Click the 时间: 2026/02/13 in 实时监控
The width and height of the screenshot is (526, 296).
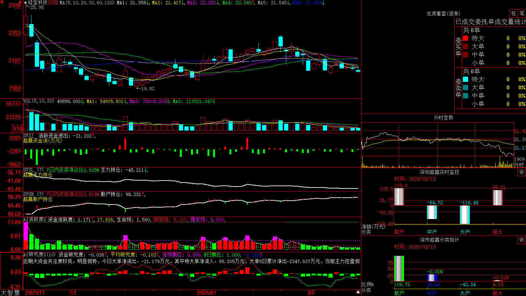tap(415, 179)
